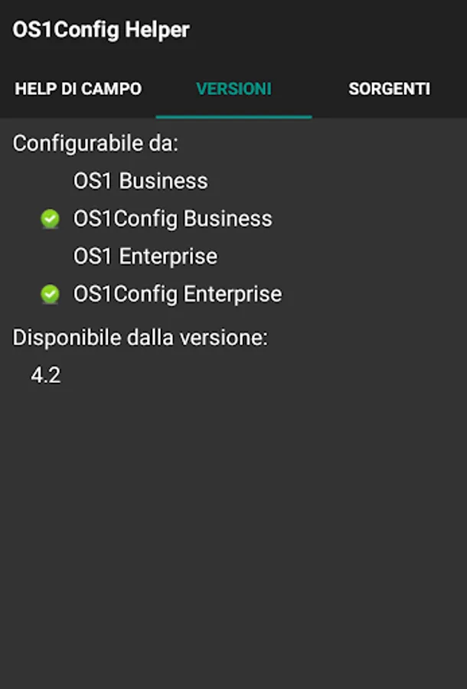
Task: Tap the OS1 Enterprise list entry
Action: (145, 256)
